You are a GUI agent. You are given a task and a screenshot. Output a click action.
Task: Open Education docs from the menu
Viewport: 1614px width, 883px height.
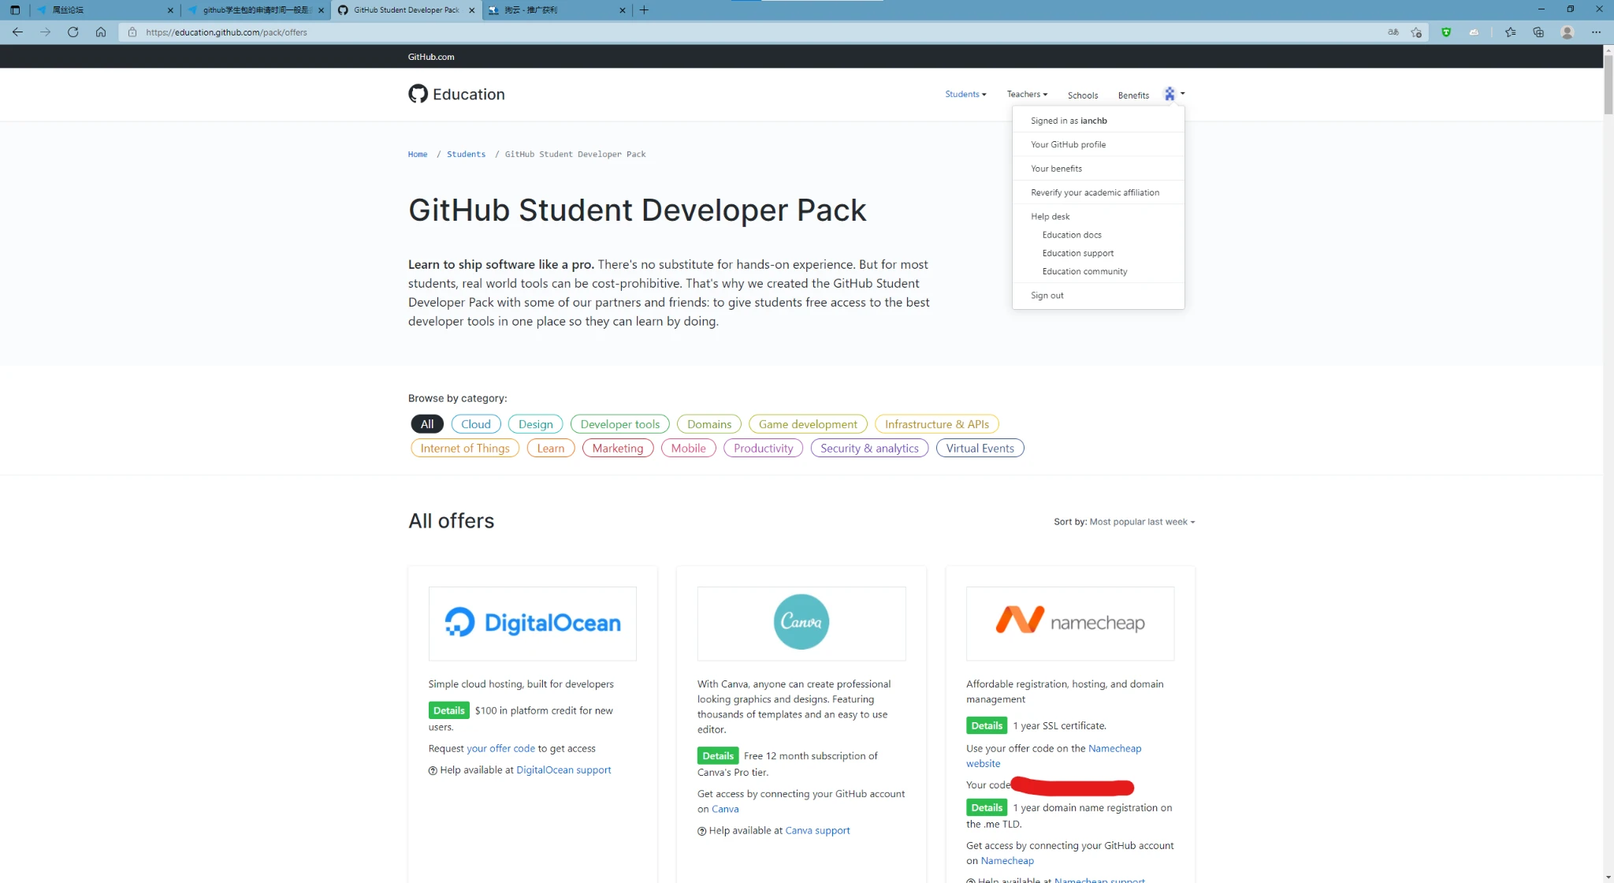[1071, 235]
